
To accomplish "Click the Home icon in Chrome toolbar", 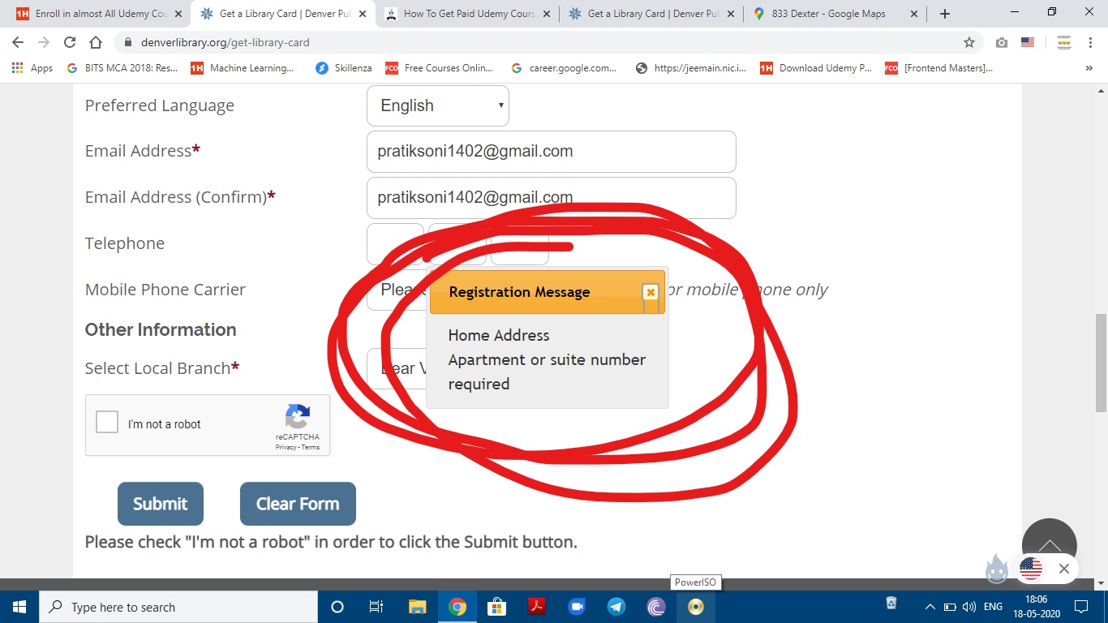I will pos(96,42).
